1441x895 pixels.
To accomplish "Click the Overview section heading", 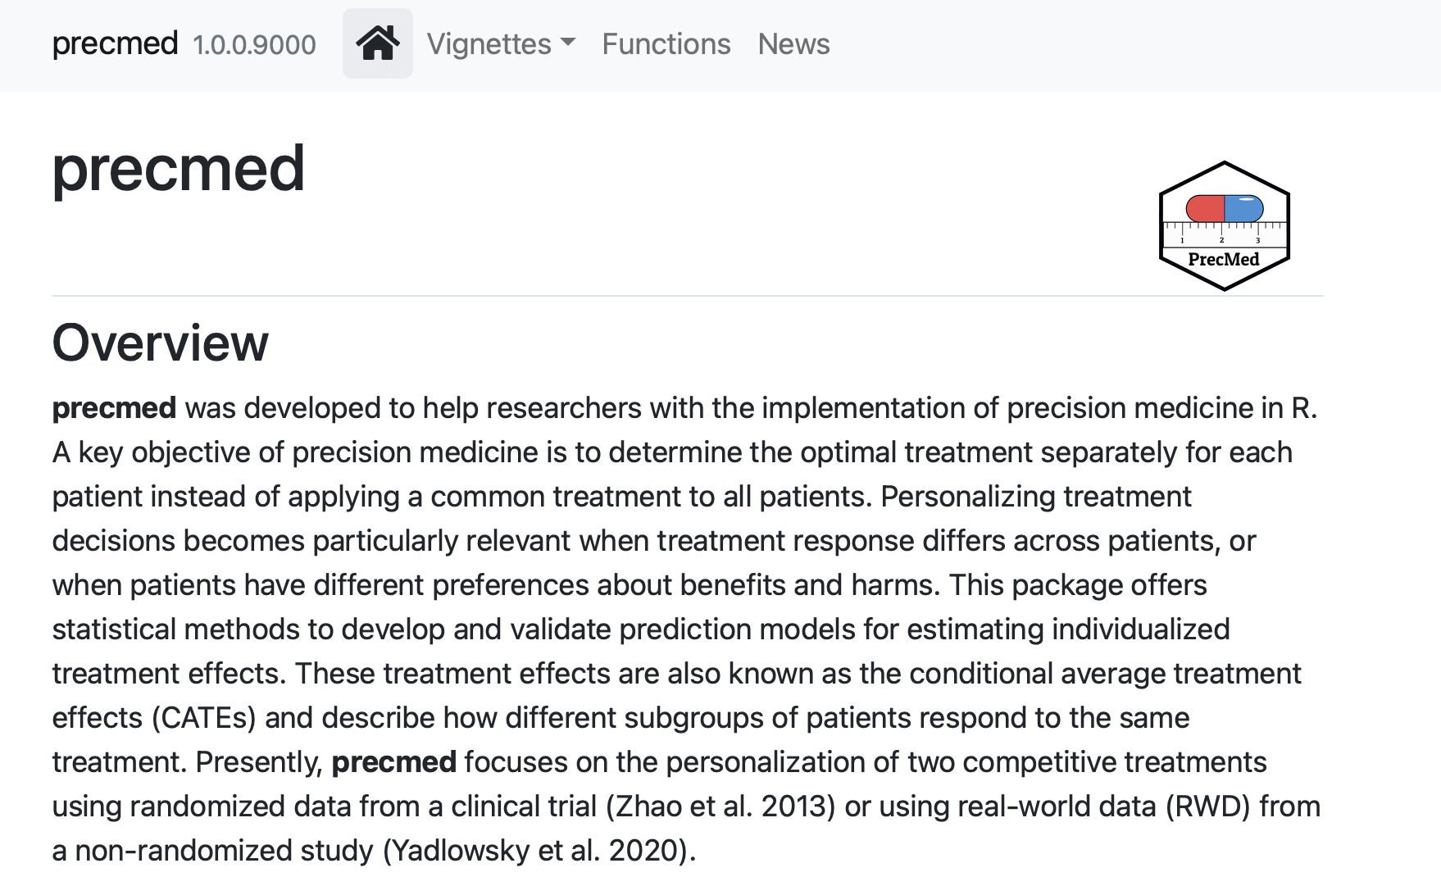I will (161, 343).
